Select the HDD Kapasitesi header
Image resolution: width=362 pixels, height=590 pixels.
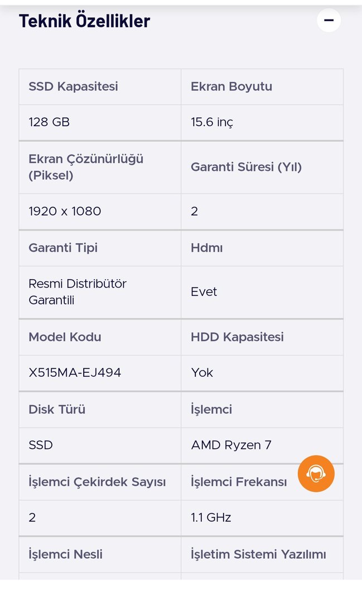point(238,337)
